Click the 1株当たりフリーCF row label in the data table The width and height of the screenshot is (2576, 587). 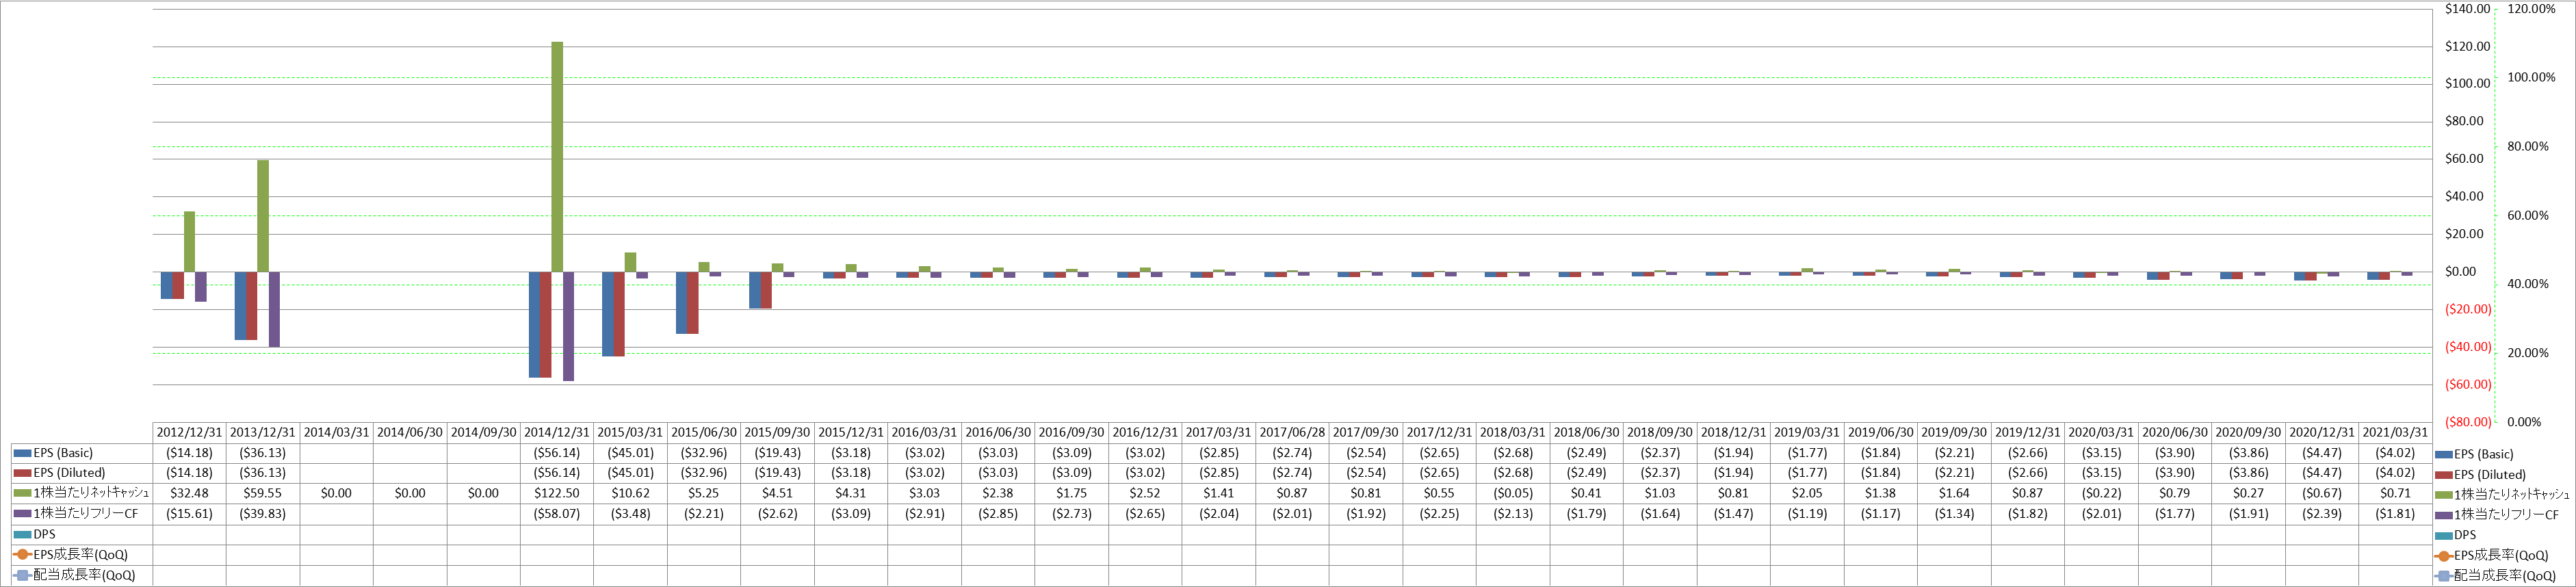click(85, 513)
